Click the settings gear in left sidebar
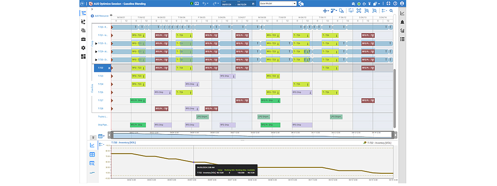 click(x=84, y=48)
